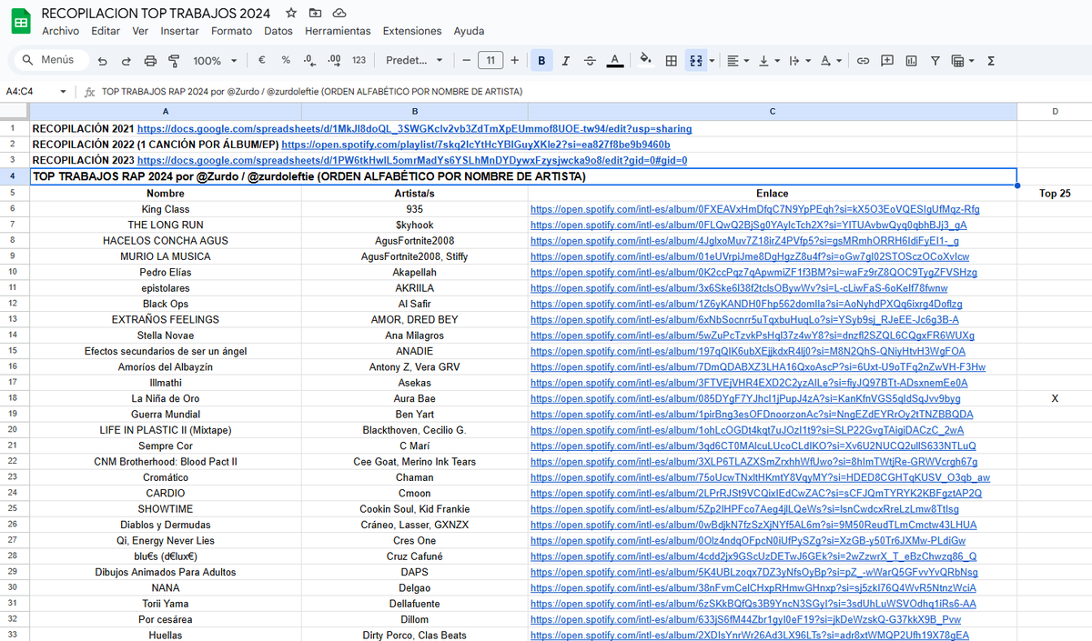Open Recopilación 2023 spreadsheet link
1092x641 pixels.
tap(412, 160)
